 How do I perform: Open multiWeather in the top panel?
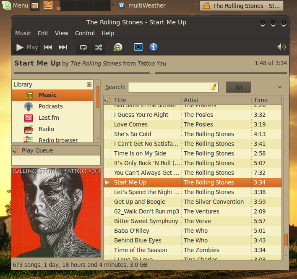click(x=142, y=5)
